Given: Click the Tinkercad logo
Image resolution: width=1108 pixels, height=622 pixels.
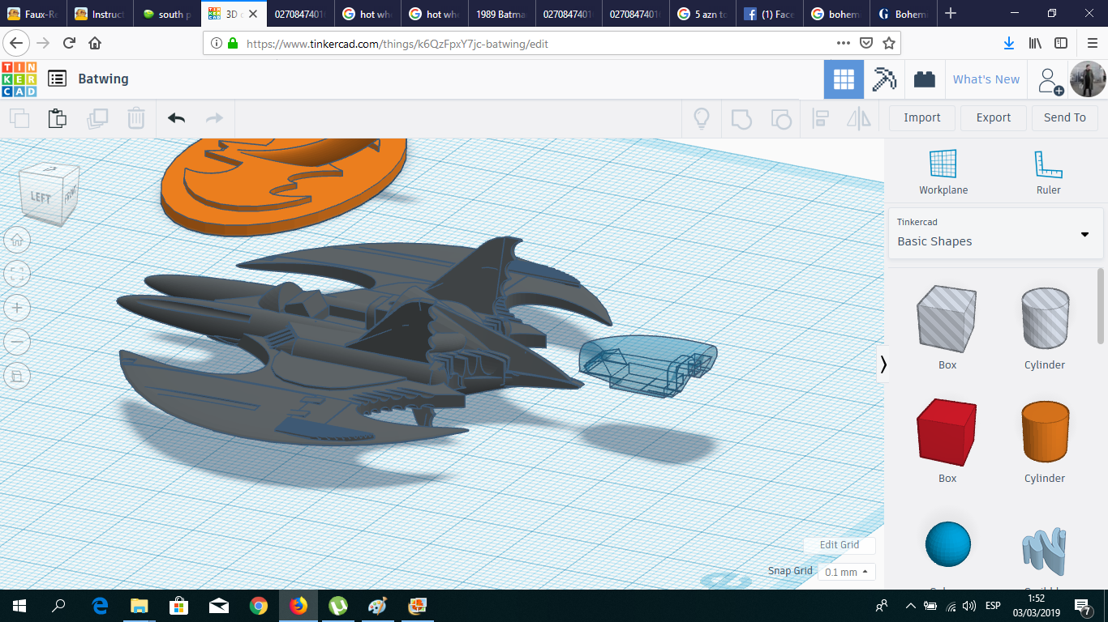Looking at the screenshot, I should click(19, 79).
